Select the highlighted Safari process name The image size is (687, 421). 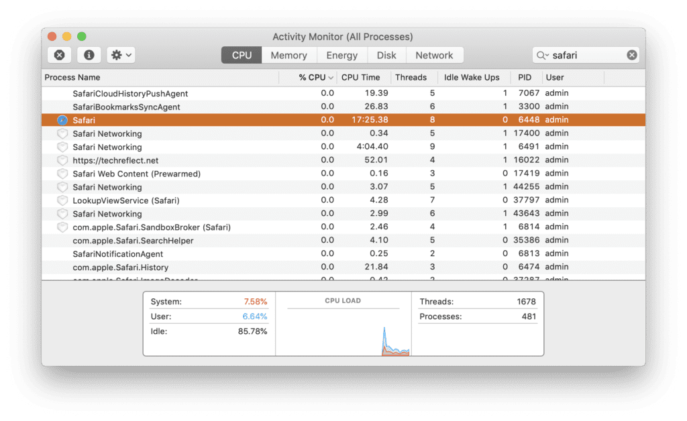click(x=84, y=120)
